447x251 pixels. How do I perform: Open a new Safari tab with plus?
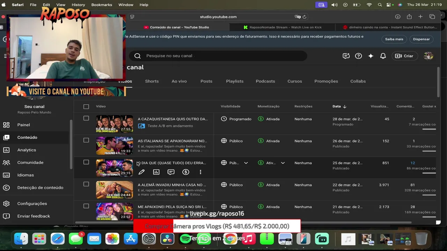point(420,17)
